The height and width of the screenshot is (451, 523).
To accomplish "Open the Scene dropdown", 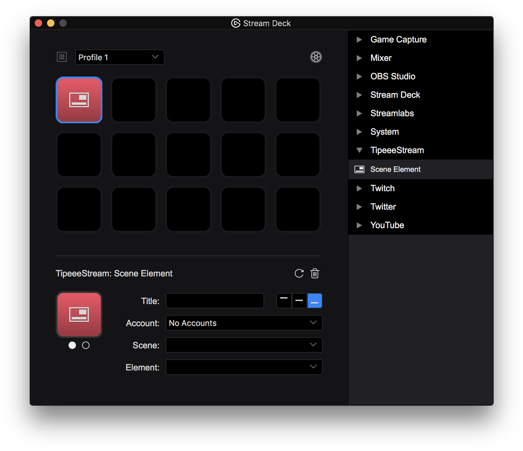I will (244, 345).
